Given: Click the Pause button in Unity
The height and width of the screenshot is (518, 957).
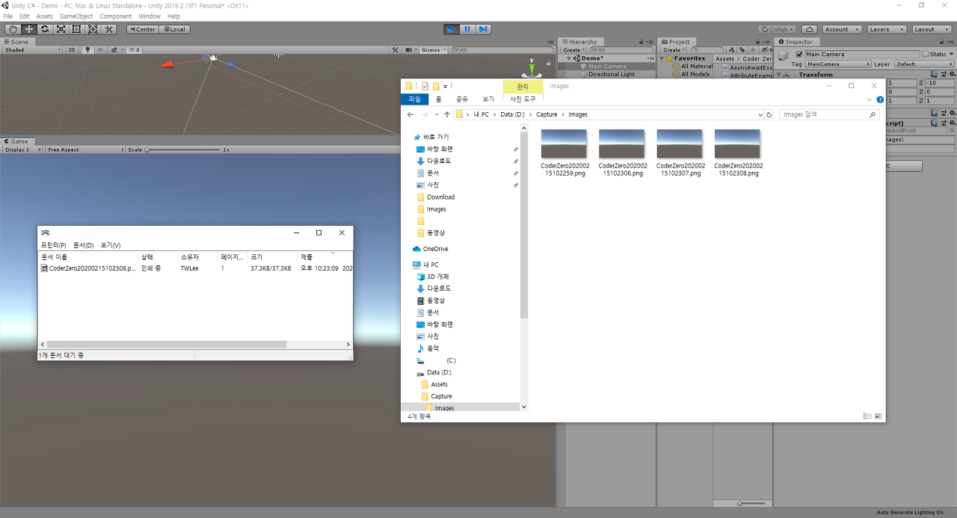Looking at the screenshot, I should click(x=467, y=29).
